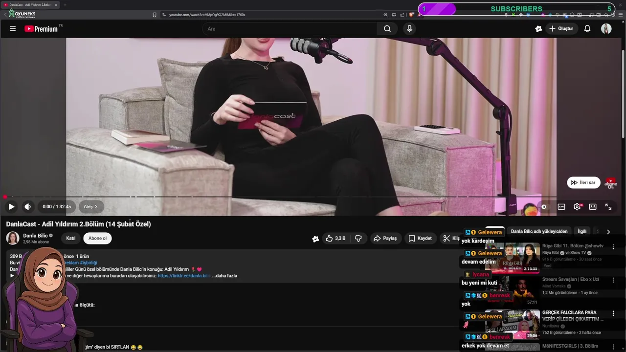Switch to theater mode
Viewport: 626px width, 352px height.
(593, 207)
